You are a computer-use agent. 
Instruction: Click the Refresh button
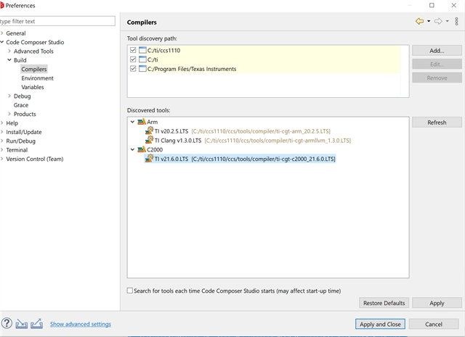tap(437, 122)
